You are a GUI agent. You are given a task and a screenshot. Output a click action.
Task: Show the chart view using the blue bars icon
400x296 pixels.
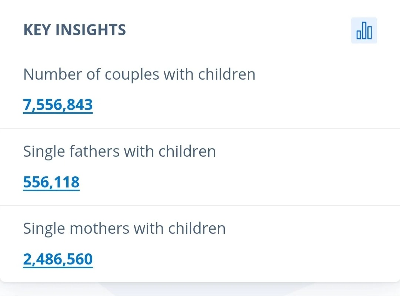point(364,30)
